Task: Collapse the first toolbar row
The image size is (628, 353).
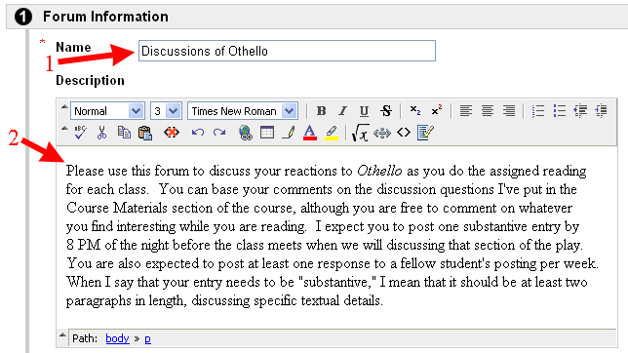Action: coord(64,107)
